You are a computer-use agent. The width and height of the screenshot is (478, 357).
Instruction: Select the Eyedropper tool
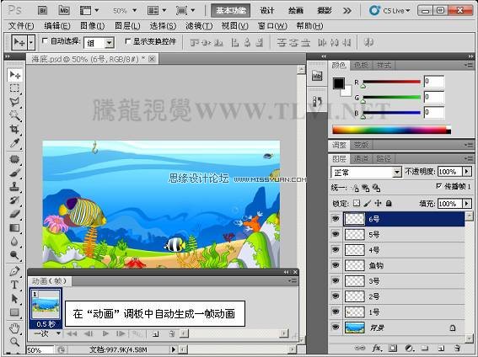[14, 143]
